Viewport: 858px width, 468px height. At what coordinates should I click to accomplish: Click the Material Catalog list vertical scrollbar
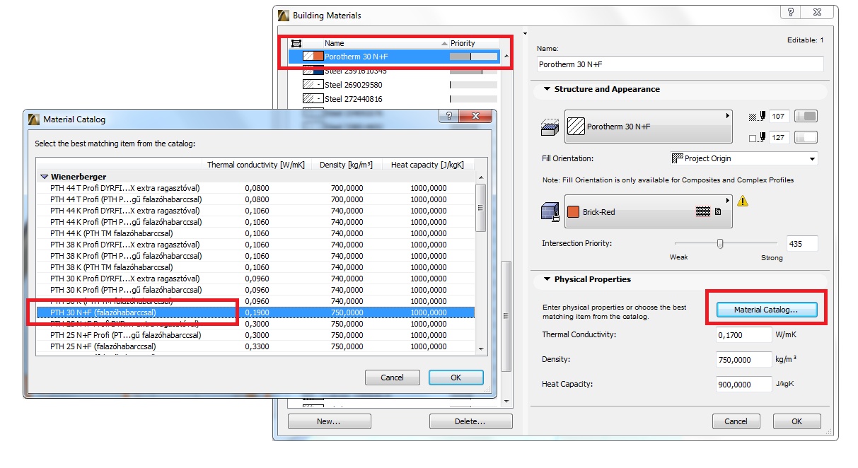click(x=481, y=262)
